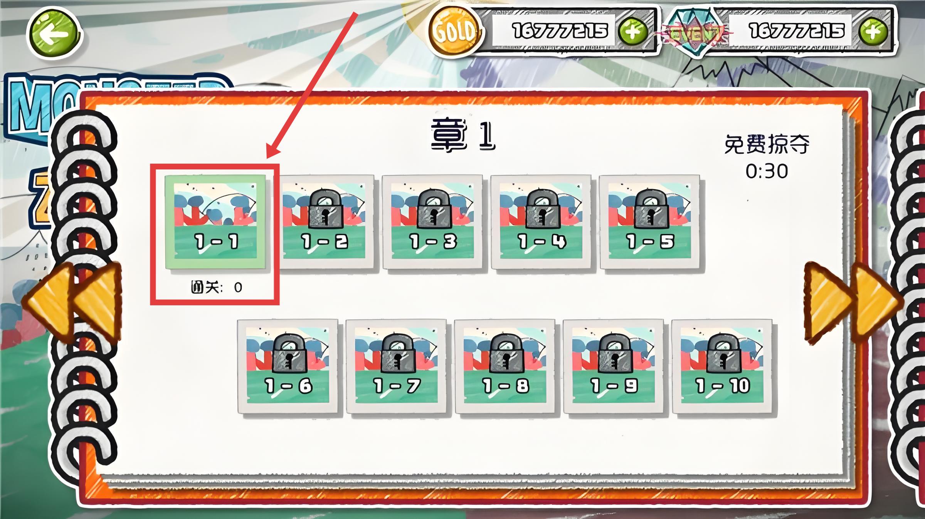Click the green back arrow button

[x=54, y=34]
